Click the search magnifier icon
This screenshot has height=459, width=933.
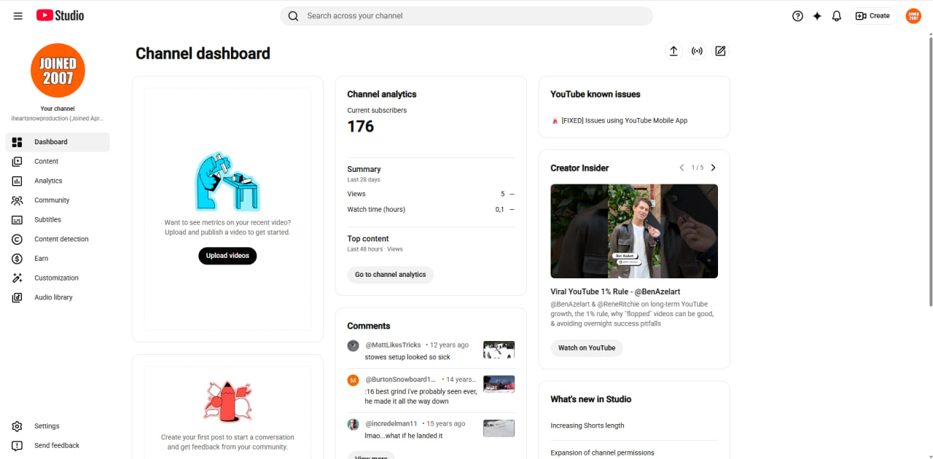click(293, 16)
